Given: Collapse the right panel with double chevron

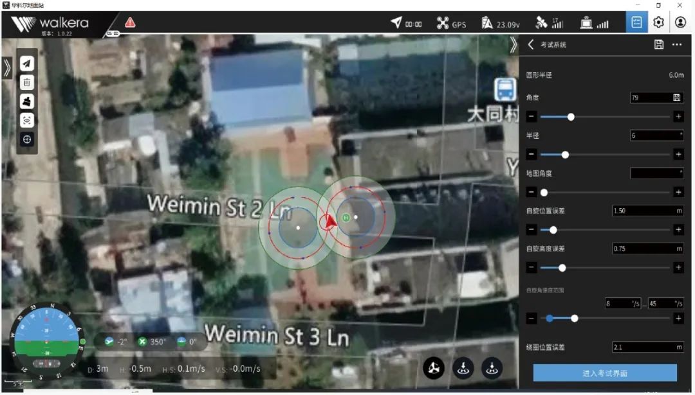Looking at the screenshot, I should [513, 44].
